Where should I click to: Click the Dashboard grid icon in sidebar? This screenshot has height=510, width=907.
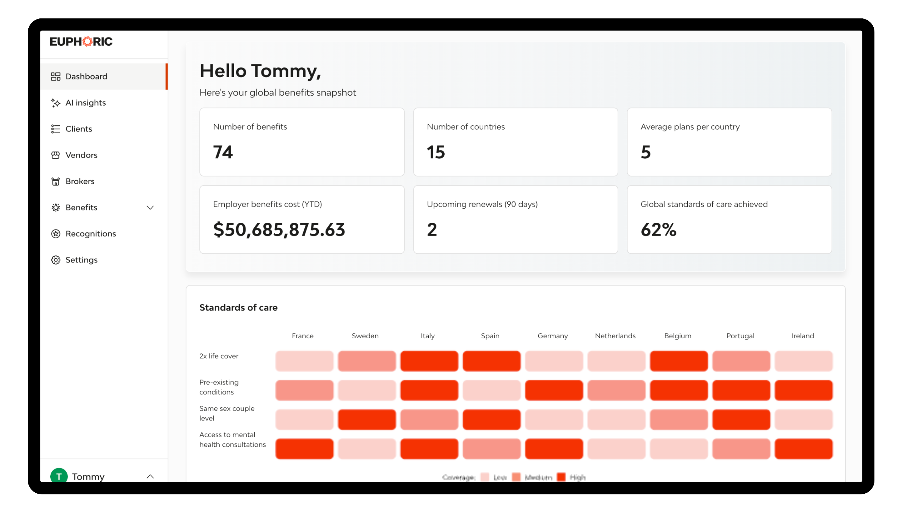pyautogui.click(x=56, y=76)
